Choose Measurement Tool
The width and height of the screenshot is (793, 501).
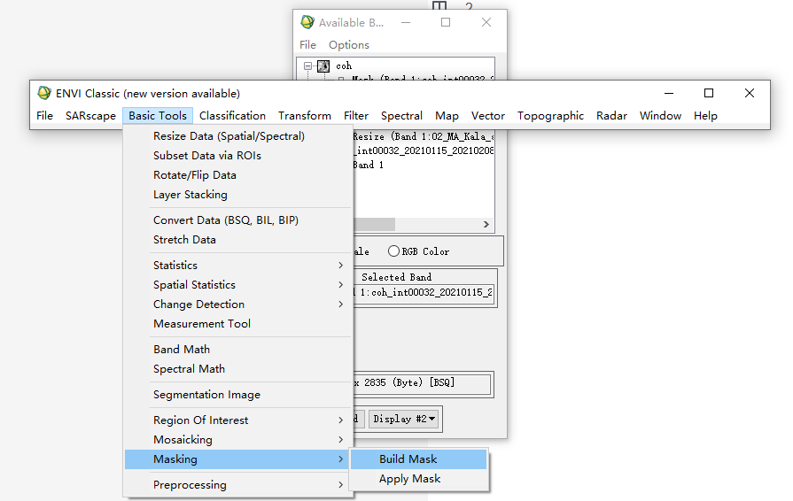coord(238,324)
